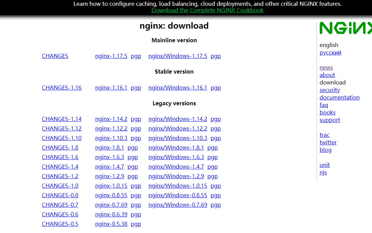Screen dimensions: 372x233
Task: Open the unit project page
Action: (x=324, y=165)
